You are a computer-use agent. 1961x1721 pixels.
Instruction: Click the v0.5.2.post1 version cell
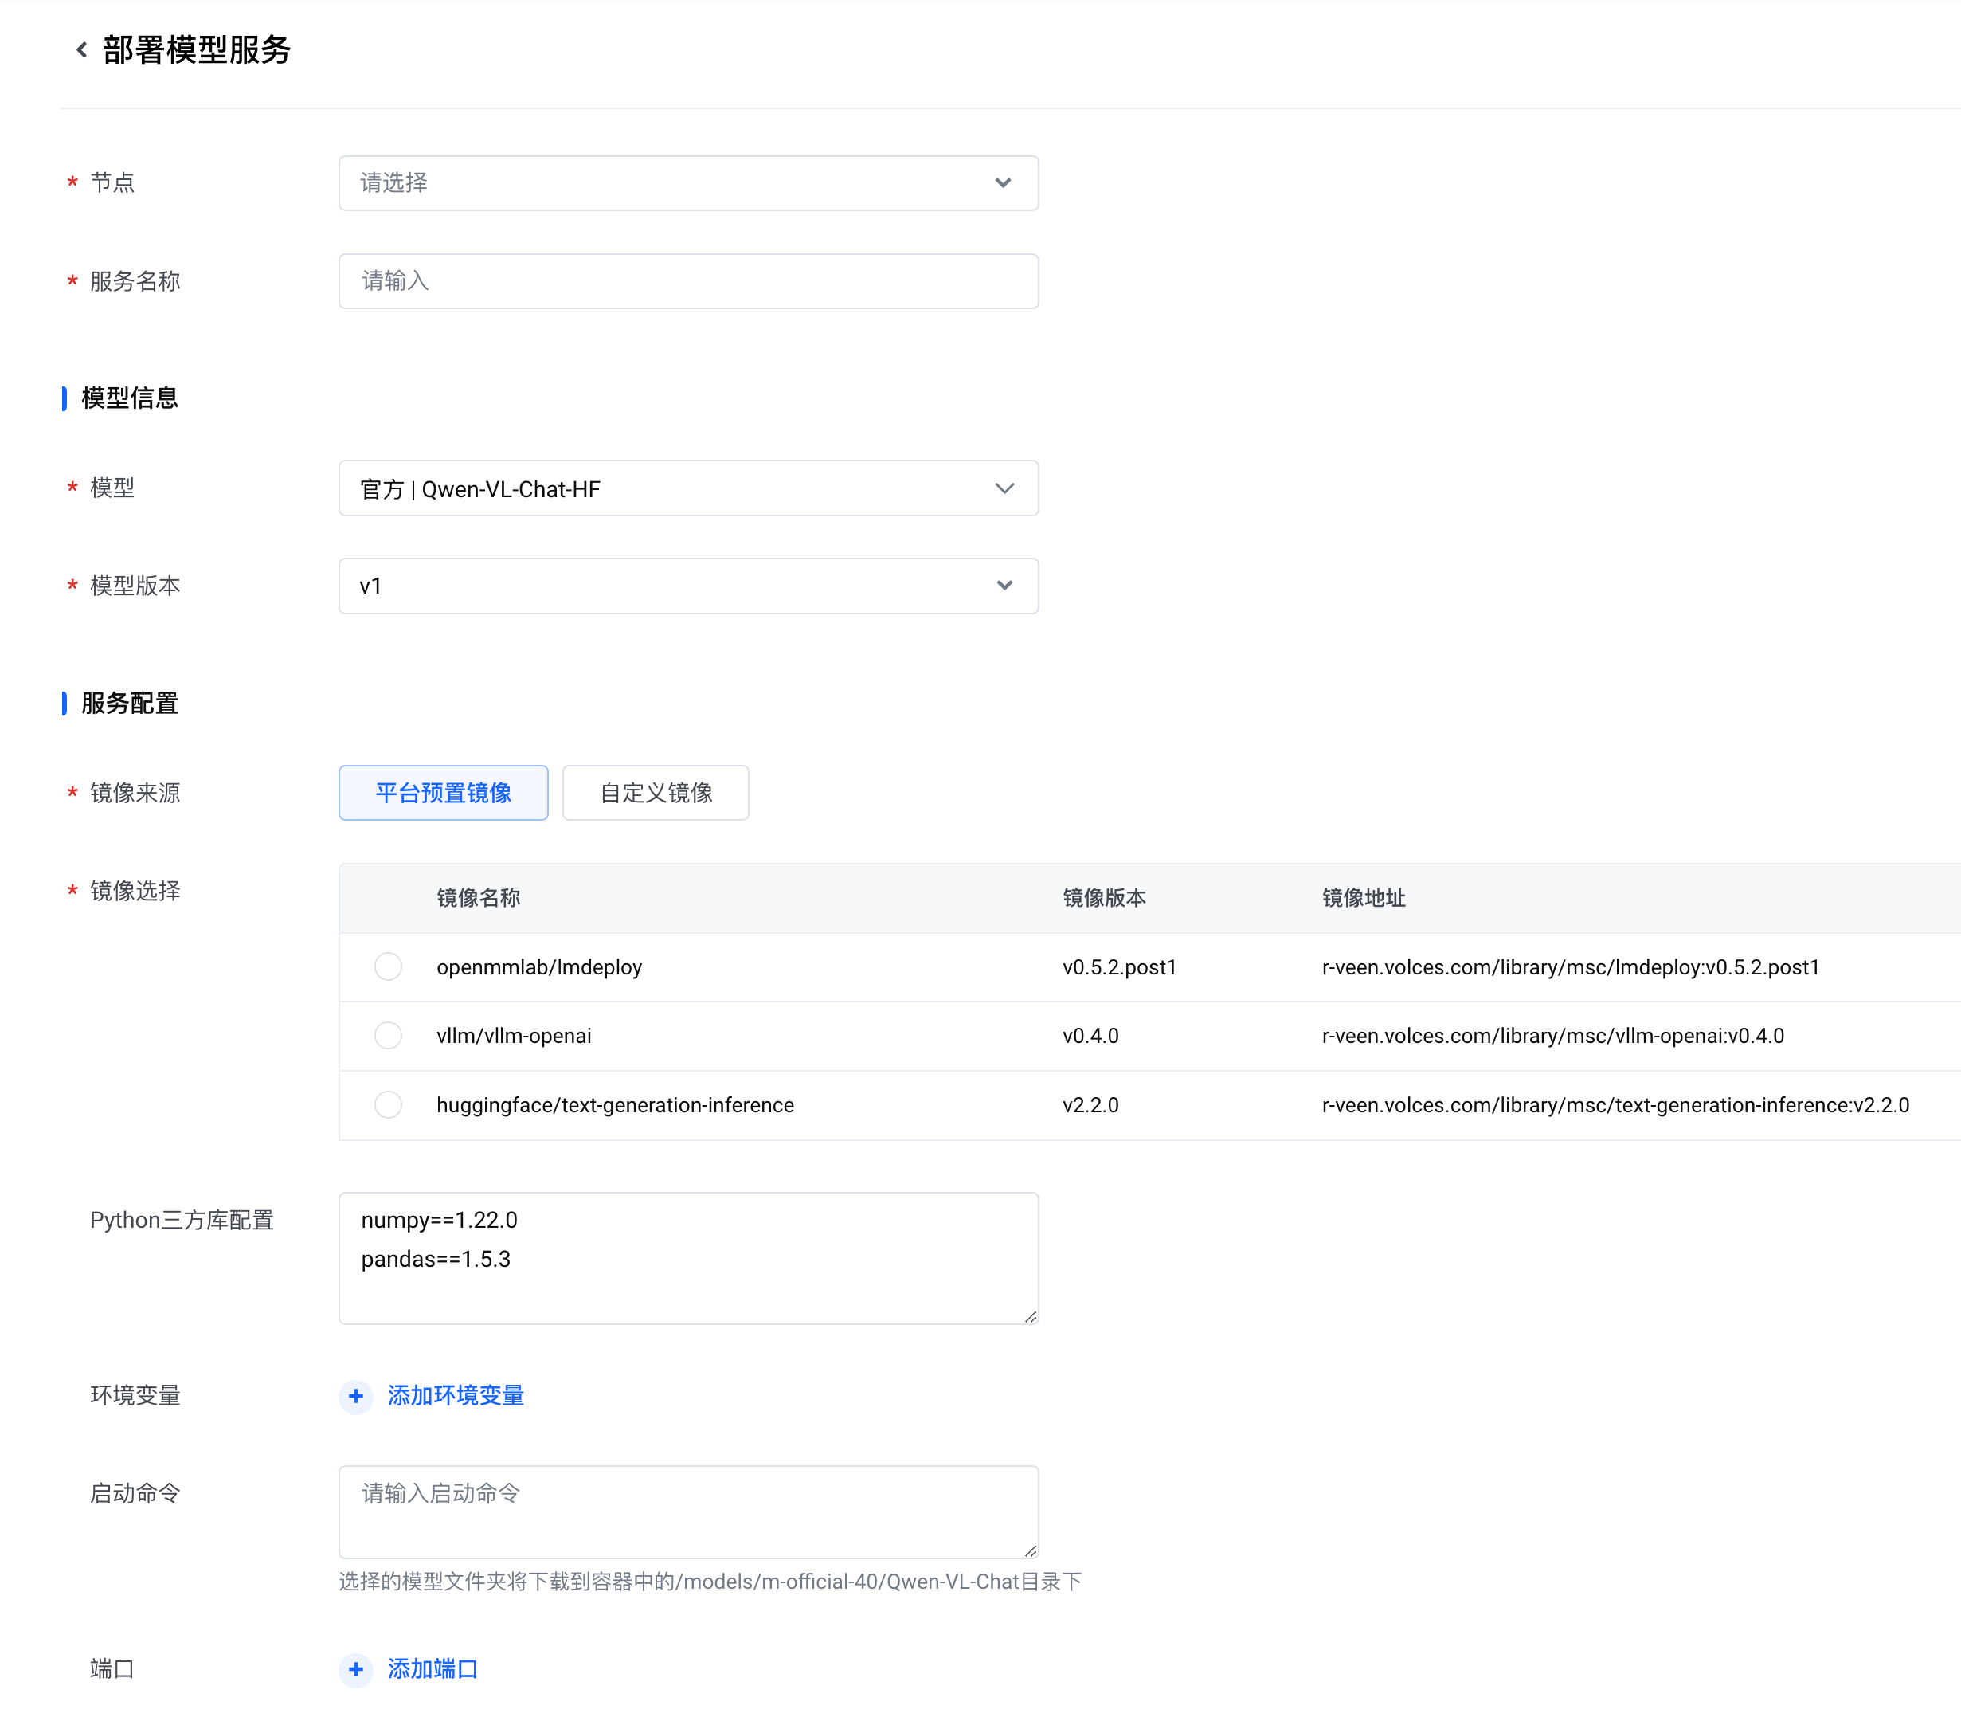click(1118, 967)
